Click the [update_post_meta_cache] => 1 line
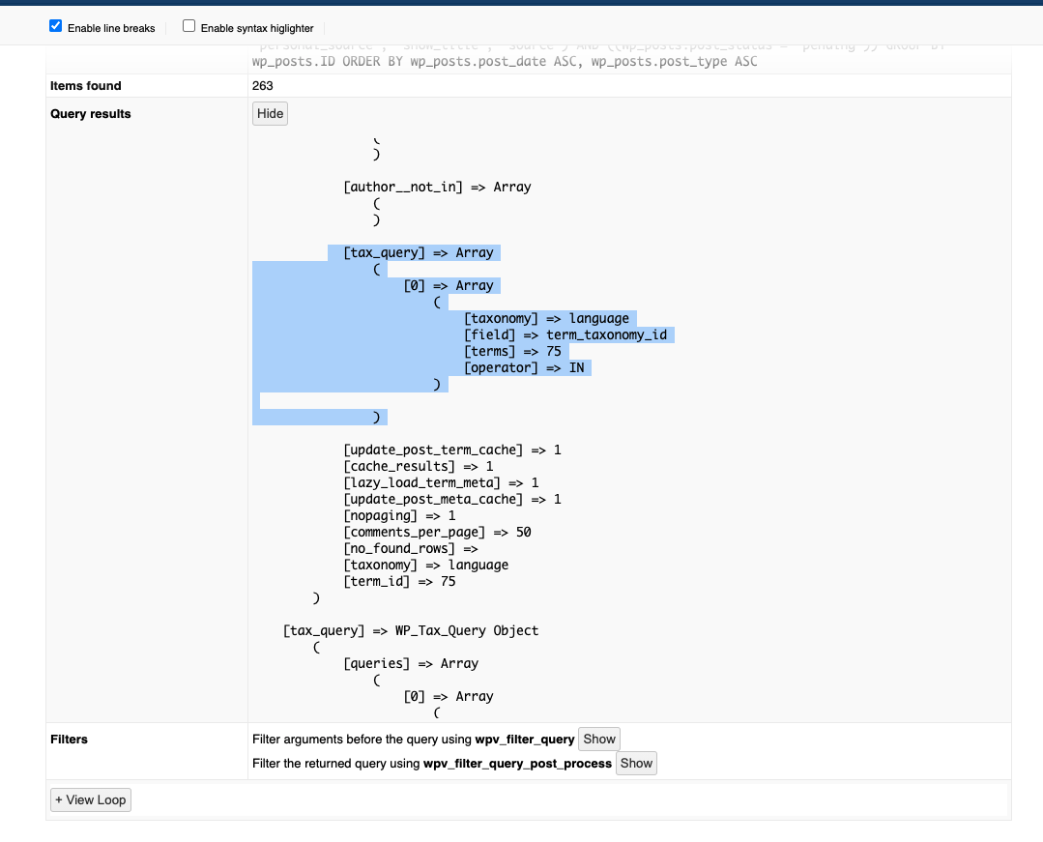 pyautogui.click(x=452, y=500)
